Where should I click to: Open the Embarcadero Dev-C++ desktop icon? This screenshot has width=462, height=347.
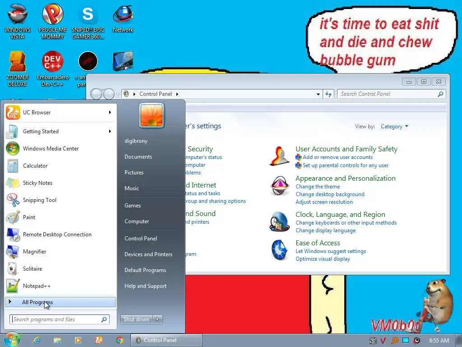tap(52, 69)
